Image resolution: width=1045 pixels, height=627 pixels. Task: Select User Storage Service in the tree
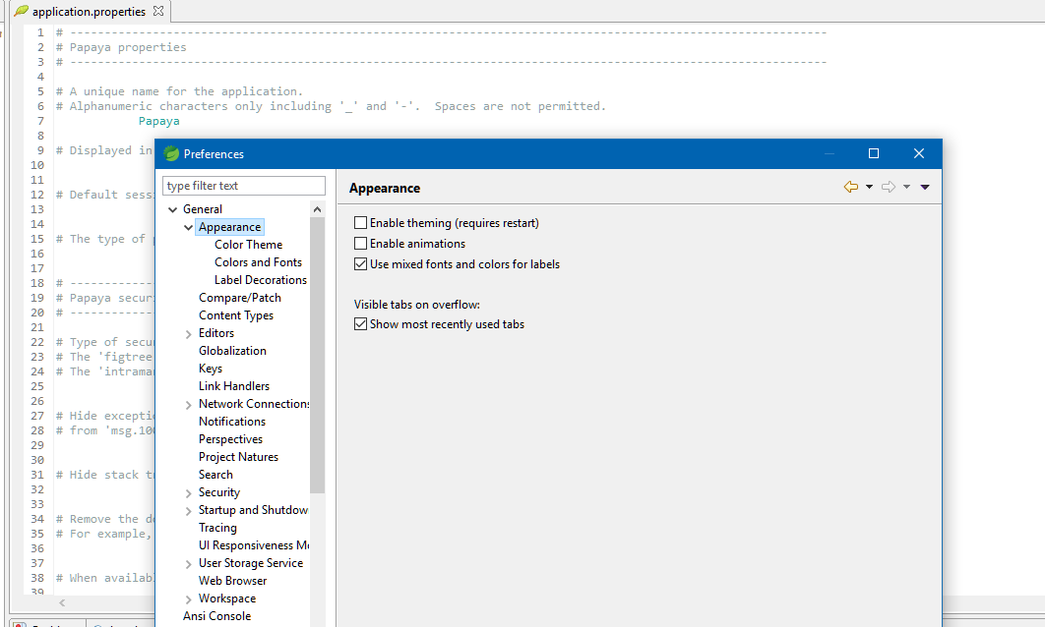pyautogui.click(x=251, y=563)
